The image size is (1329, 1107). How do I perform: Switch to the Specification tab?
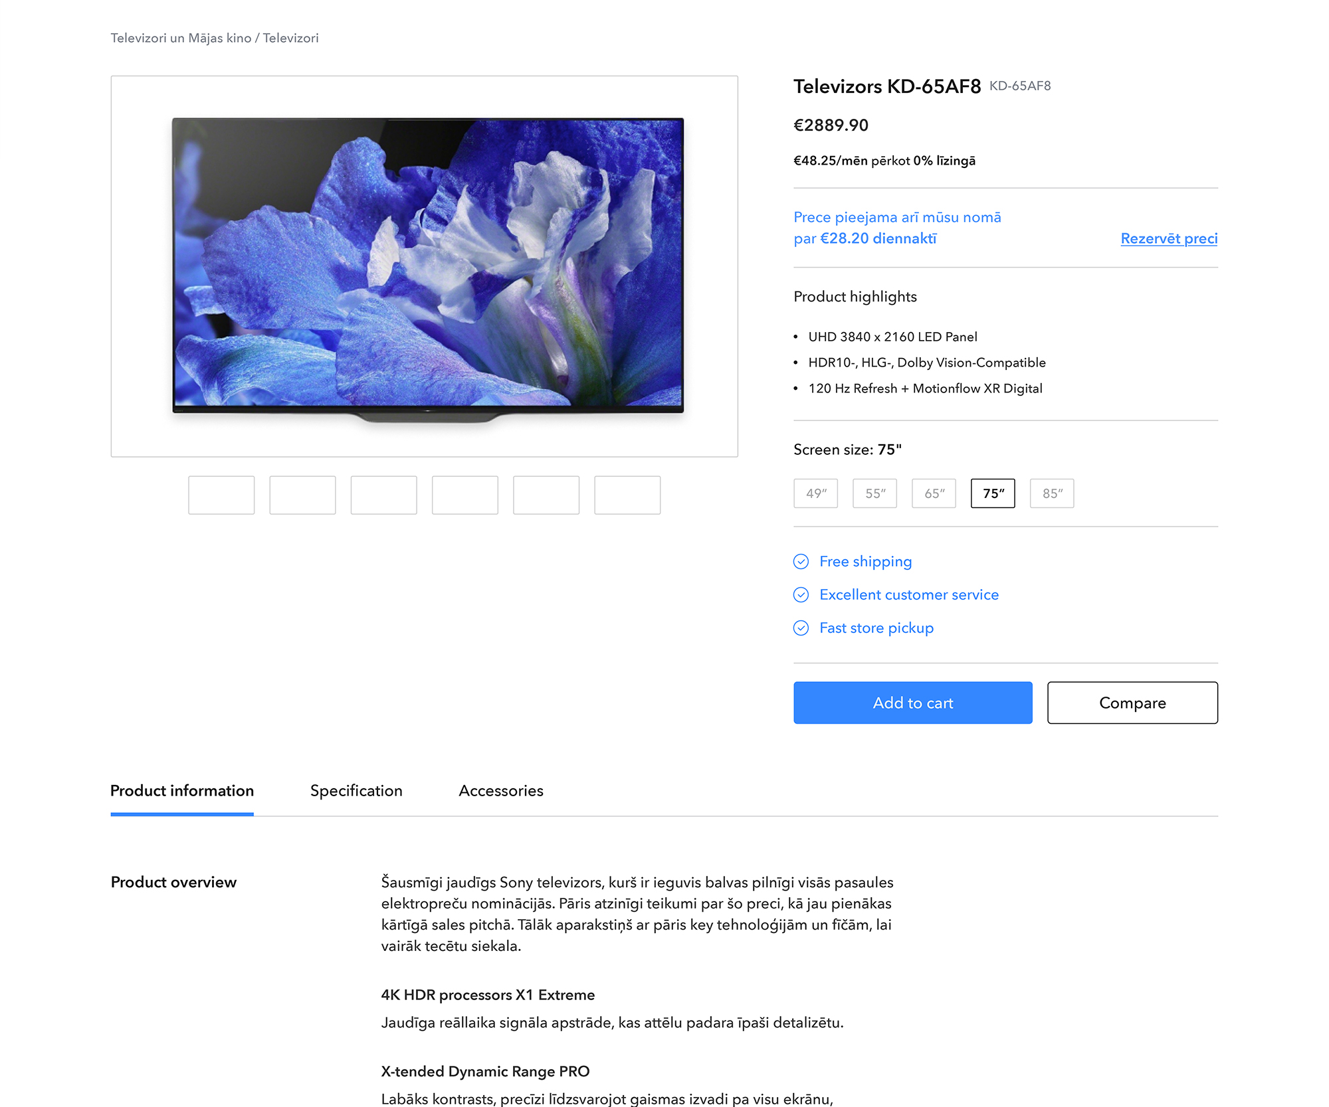click(x=356, y=791)
